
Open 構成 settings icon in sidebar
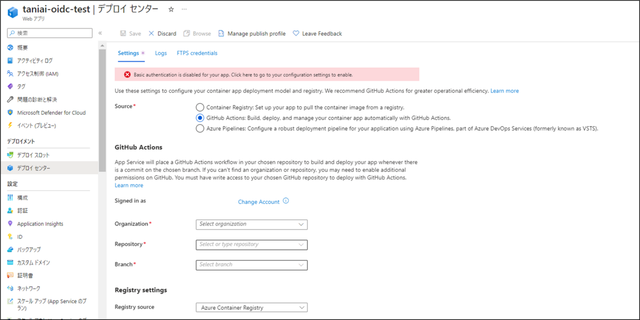(x=10, y=198)
